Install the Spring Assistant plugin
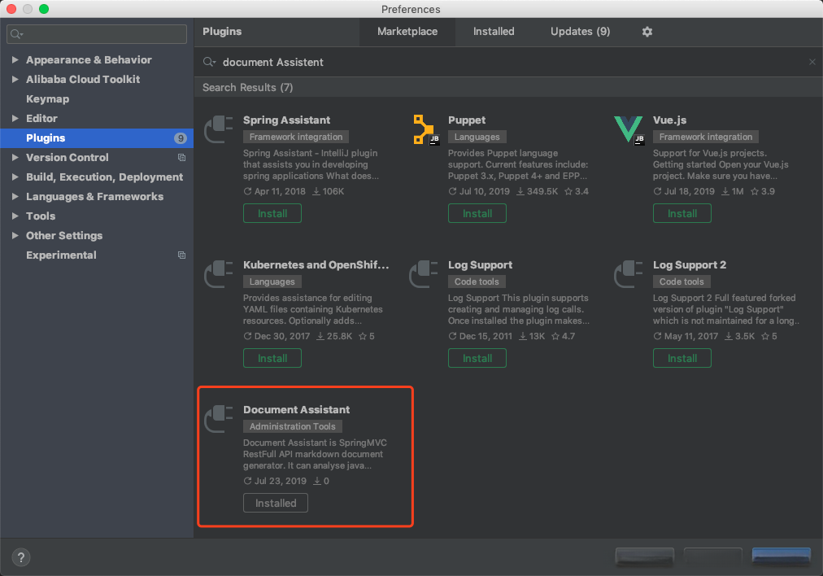The image size is (823, 576). pos(272,213)
